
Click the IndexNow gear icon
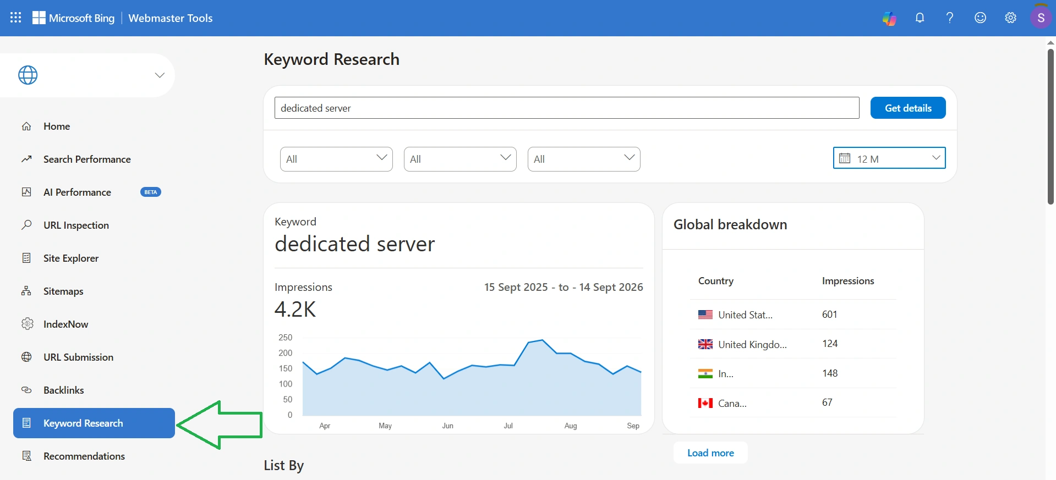coord(28,324)
